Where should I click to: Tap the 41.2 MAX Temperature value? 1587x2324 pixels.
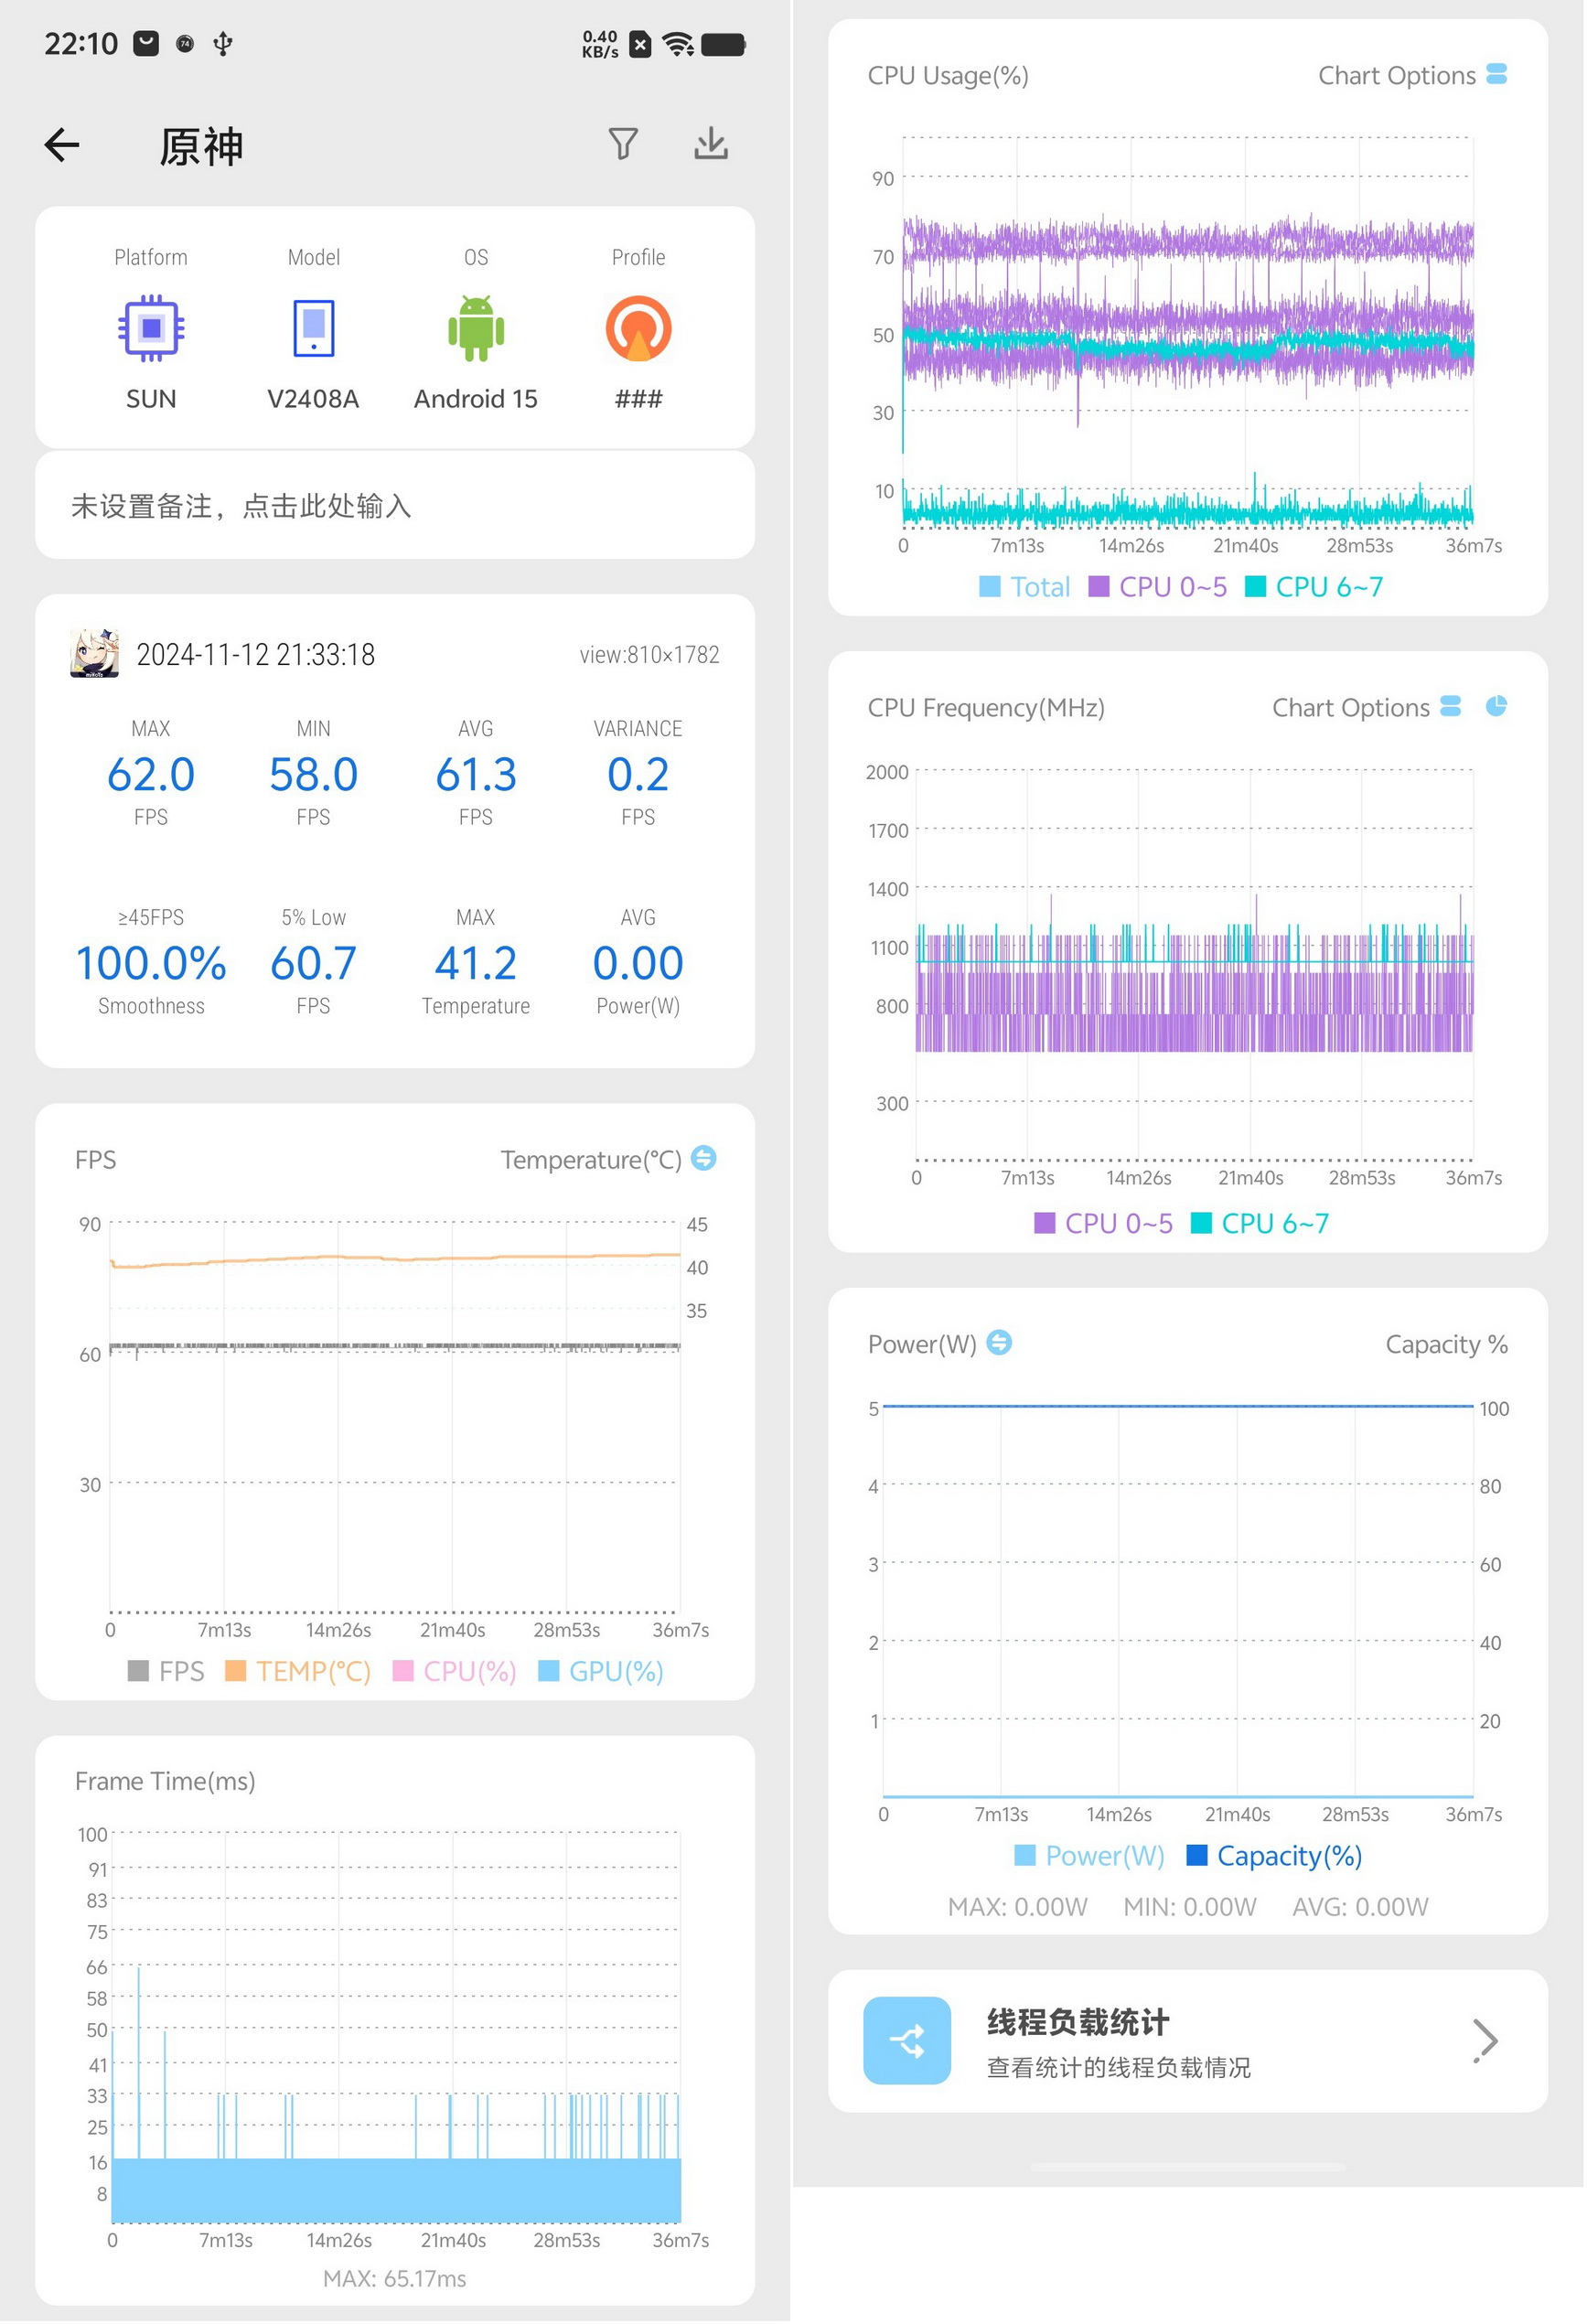(476, 964)
